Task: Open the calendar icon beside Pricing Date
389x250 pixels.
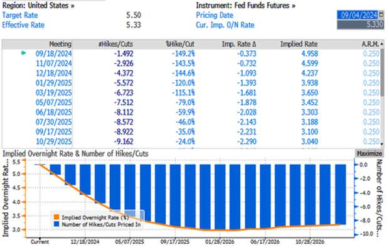Action: tap(381, 15)
